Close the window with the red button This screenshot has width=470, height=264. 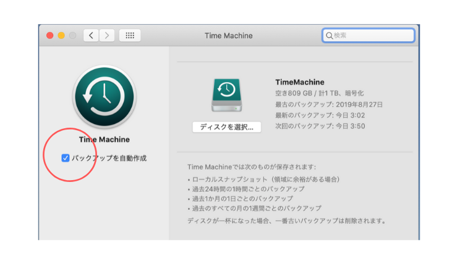49,36
